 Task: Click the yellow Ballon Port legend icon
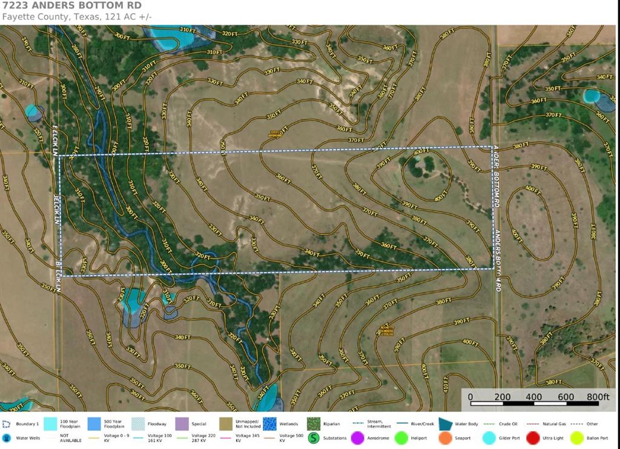point(576,437)
